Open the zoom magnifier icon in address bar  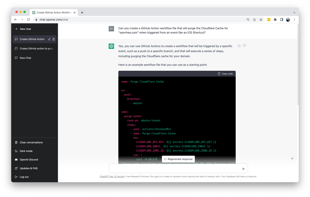click(248, 19)
